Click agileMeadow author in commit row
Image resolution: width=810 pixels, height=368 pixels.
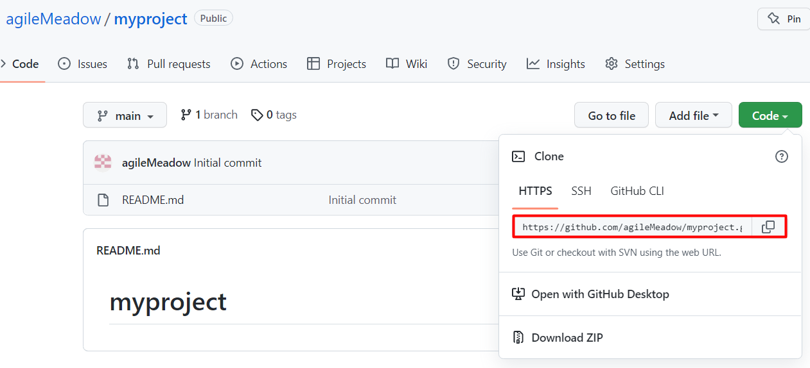tap(156, 163)
